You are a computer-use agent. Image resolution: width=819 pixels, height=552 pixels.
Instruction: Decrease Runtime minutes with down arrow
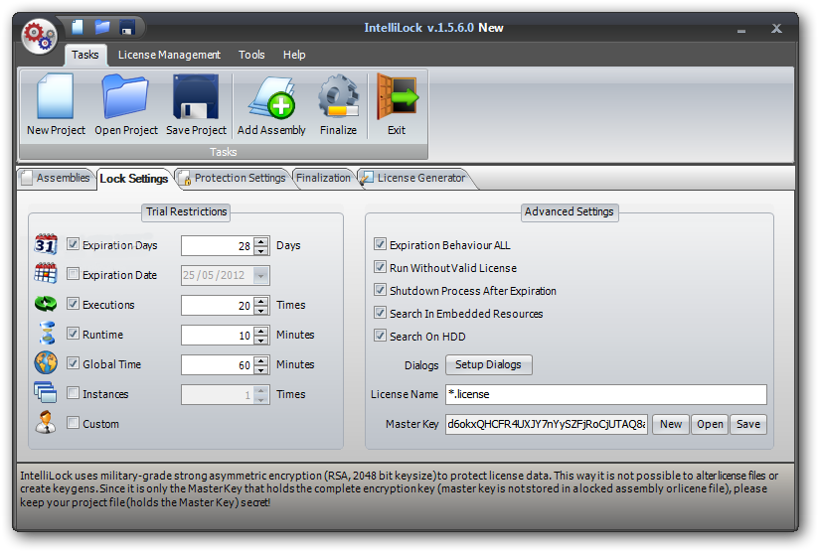(260, 340)
